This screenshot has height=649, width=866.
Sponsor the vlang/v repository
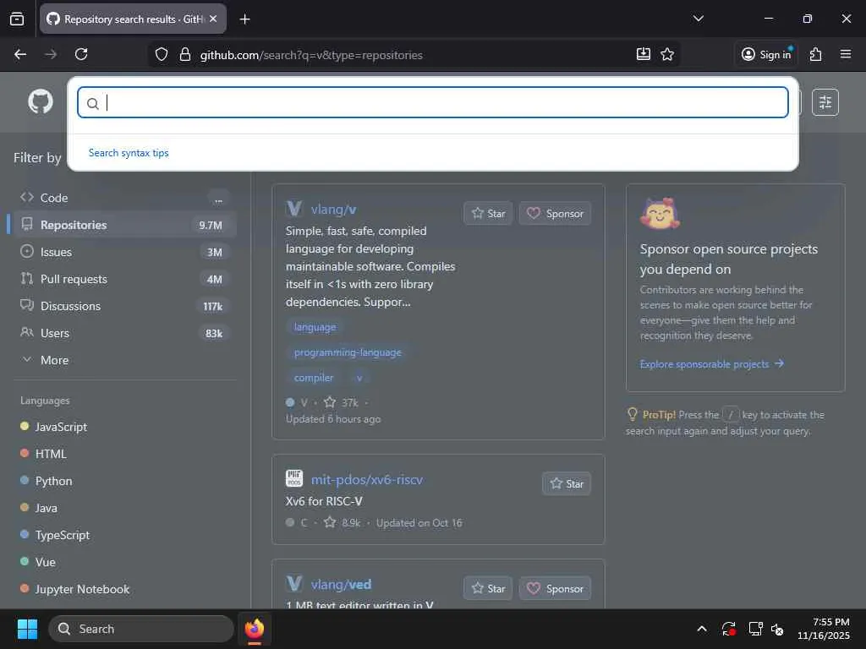[x=555, y=214]
